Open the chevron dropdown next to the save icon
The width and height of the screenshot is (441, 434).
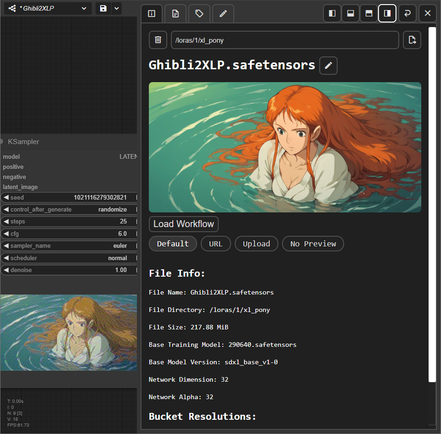pyautogui.click(x=116, y=8)
